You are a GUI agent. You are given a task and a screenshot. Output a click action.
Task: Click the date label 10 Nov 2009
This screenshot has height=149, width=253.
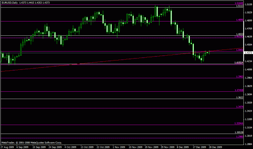pyautogui.click(x=135, y=147)
